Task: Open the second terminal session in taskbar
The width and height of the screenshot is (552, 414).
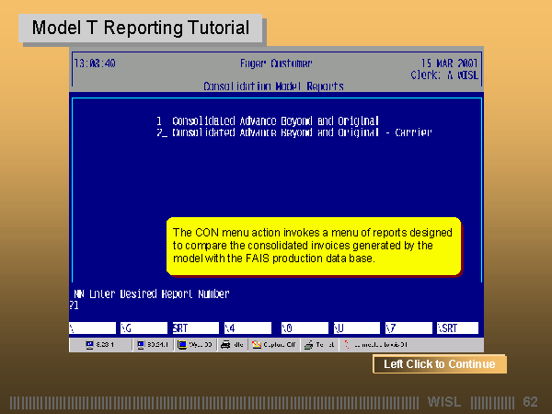Action: coord(151,345)
